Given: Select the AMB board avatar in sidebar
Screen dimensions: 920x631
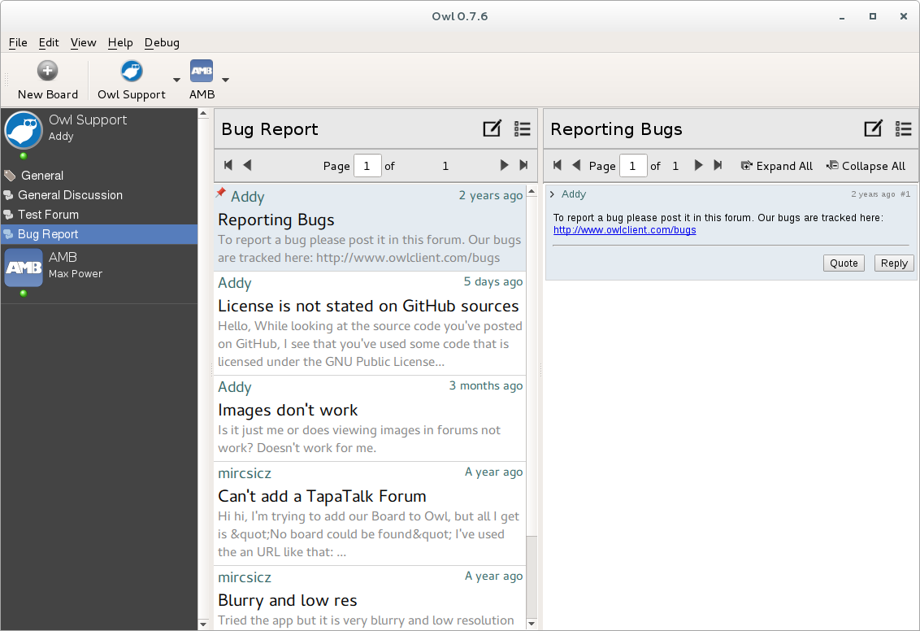Looking at the screenshot, I should click(x=24, y=267).
